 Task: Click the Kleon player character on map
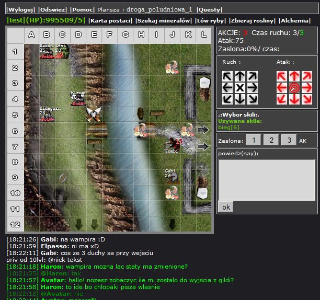[x=78, y=98]
